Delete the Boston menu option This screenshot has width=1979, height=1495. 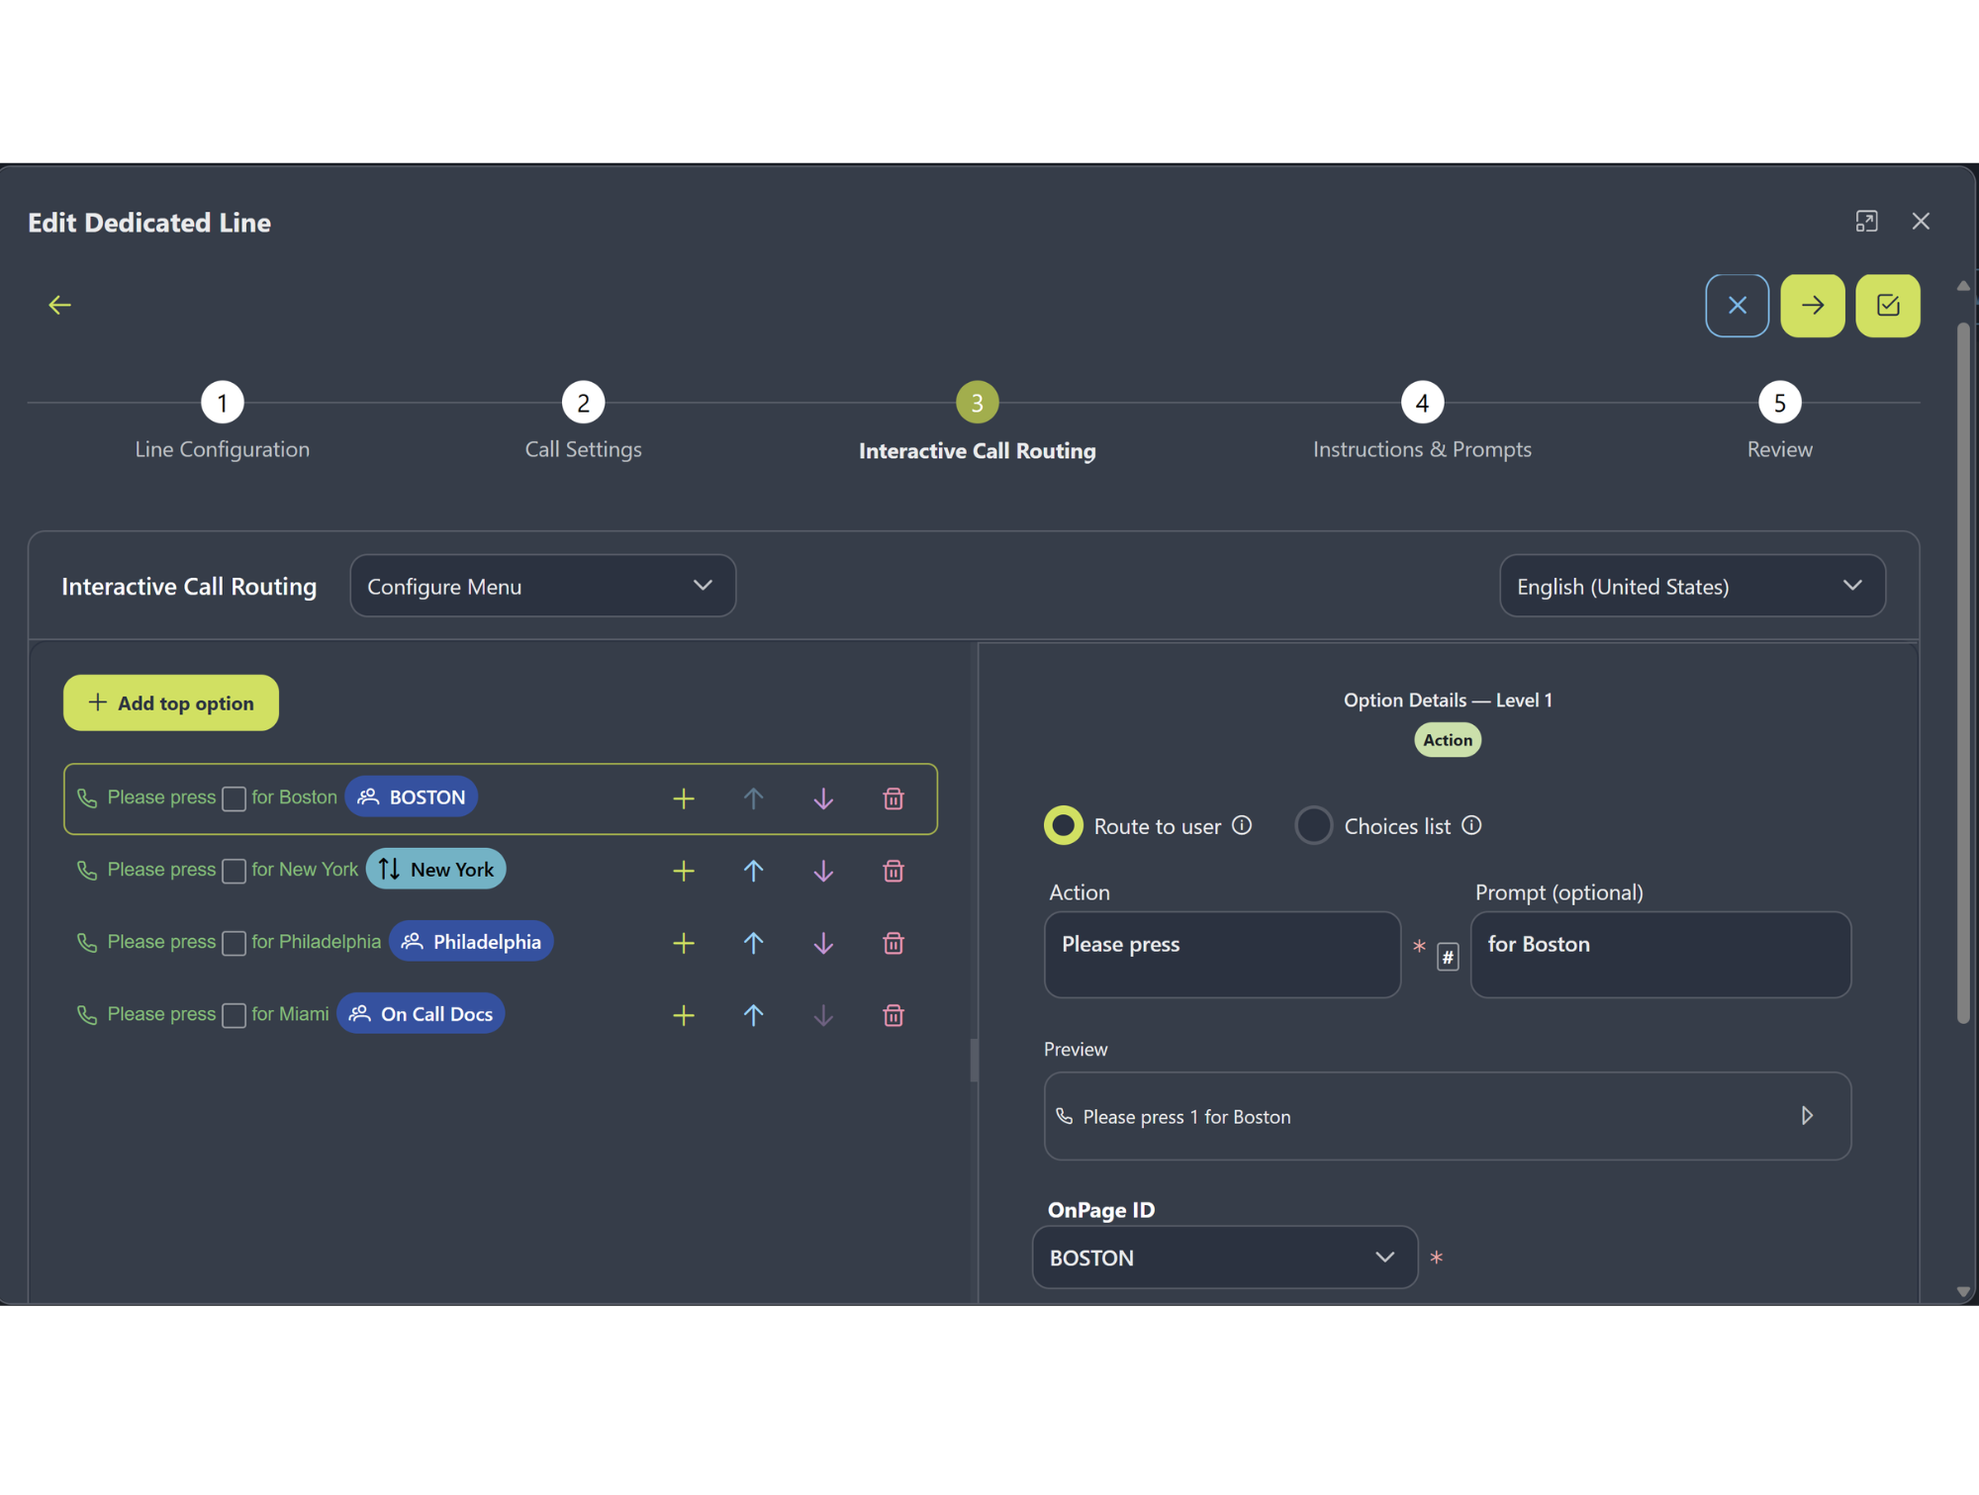[x=893, y=798]
